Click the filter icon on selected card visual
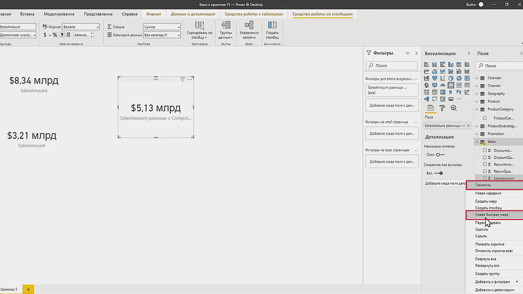523x294 pixels. [x=182, y=79]
